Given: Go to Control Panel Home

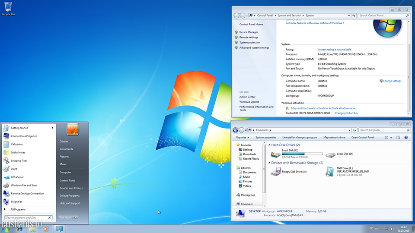Looking at the screenshot, I should [251, 24].
